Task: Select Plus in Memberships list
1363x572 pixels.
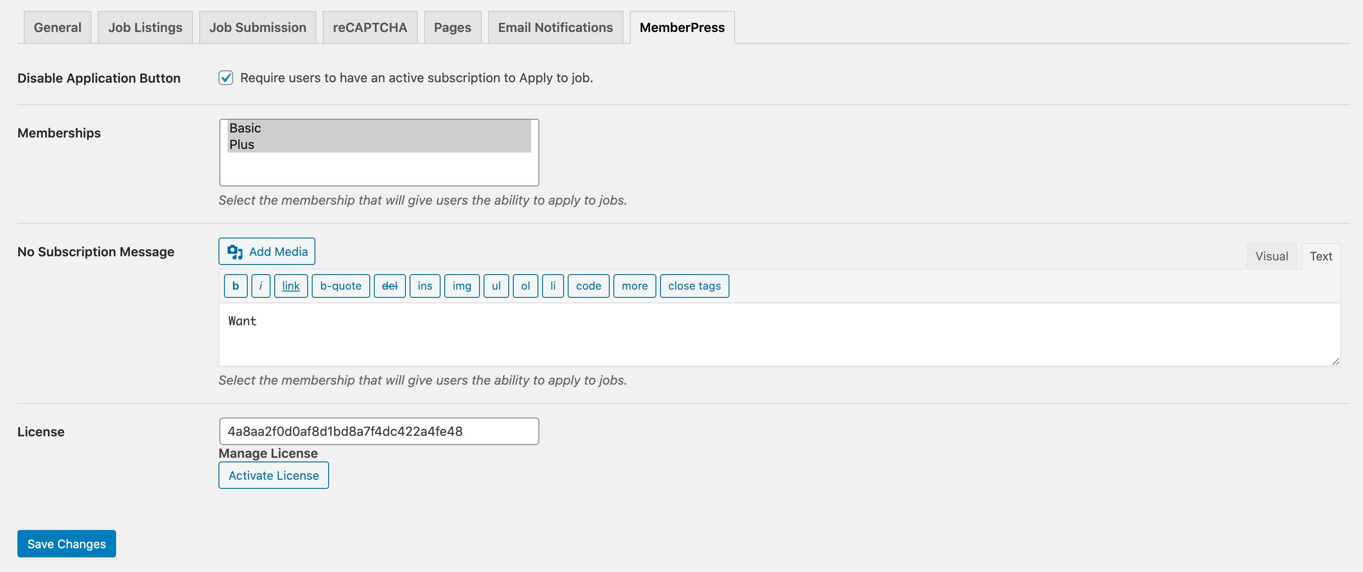Action: (379, 144)
